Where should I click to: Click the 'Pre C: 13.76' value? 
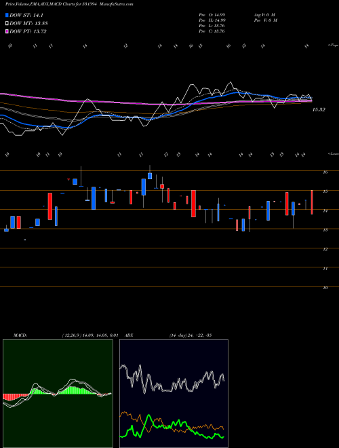[x=212, y=31]
